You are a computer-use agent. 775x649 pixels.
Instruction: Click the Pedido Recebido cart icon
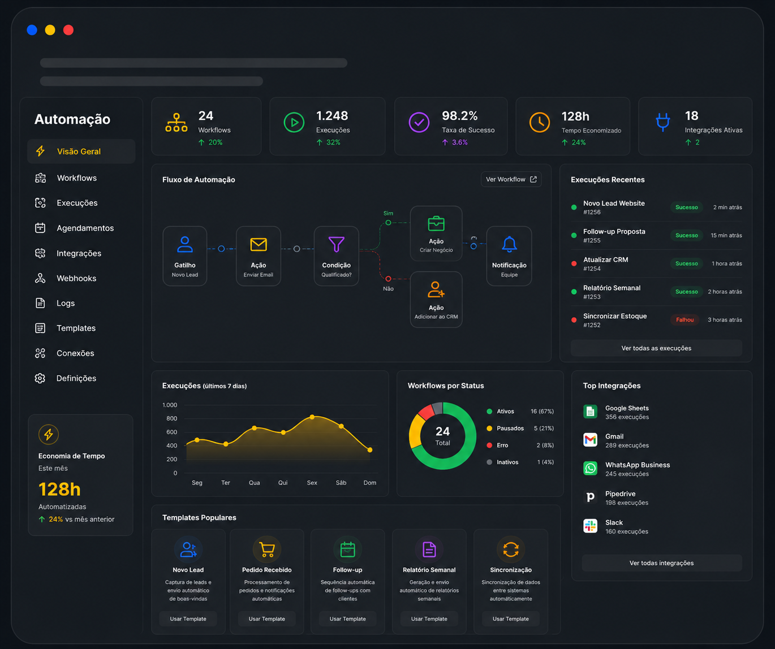(266, 549)
